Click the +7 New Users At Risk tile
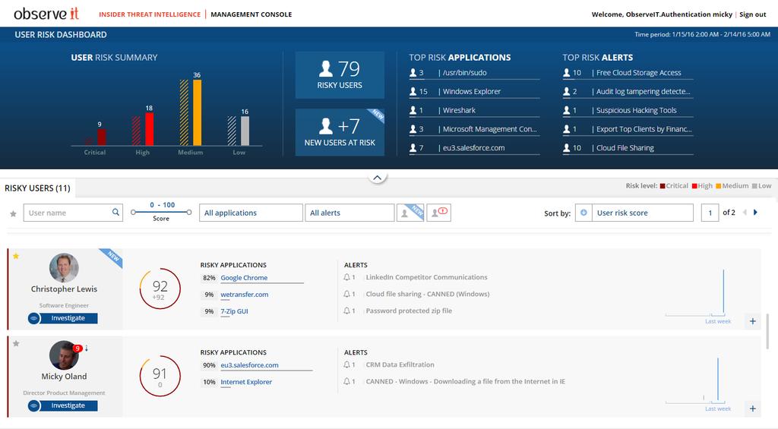This screenshot has height=429, width=778. (x=340, y=132)
